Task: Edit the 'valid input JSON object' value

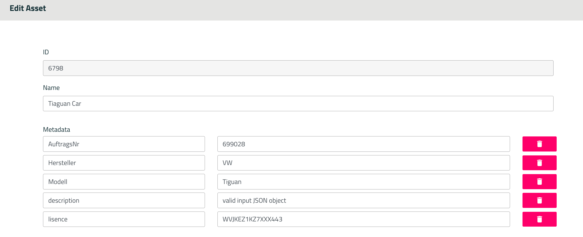Action: [x=363, y=200]
